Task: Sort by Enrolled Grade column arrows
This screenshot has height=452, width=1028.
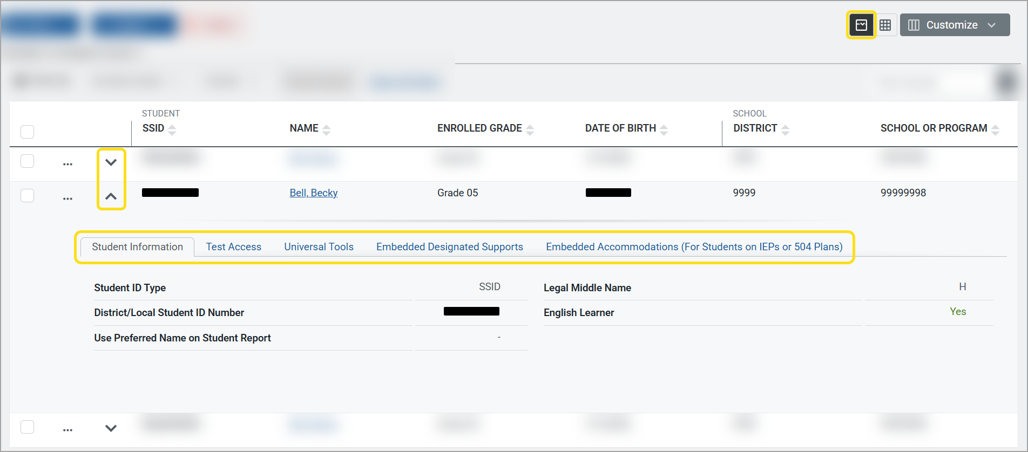Action: (x=530, y=129)
